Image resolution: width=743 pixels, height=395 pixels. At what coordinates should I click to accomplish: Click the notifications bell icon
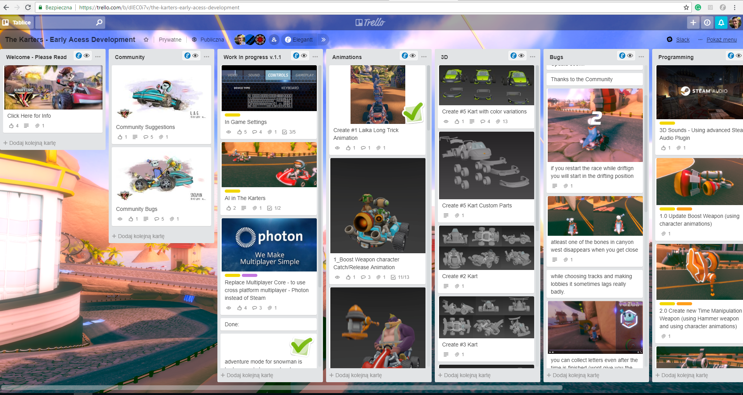[721, 23]
